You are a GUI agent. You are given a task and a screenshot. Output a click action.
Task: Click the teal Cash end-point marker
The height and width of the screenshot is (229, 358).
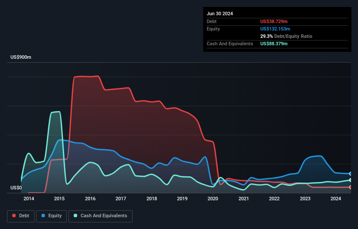coord(351,180)
